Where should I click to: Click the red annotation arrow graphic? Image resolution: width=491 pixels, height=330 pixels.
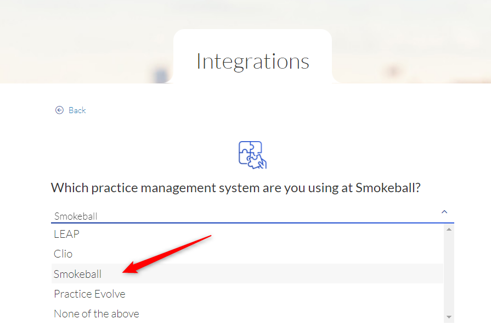(x=167, y=254)
